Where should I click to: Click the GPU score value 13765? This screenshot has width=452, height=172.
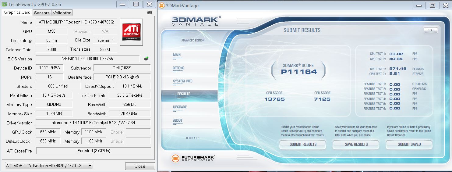coord(274,99)
